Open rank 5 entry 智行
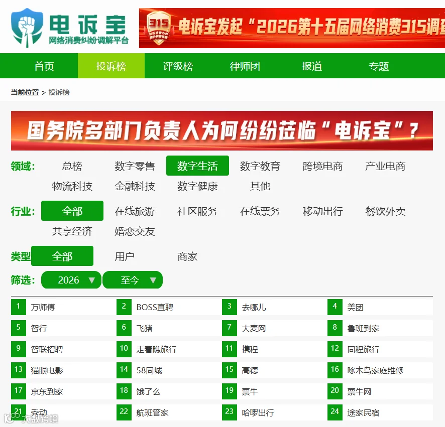The width and height of the screenshot is (445, 427). pyautogui.click(x=39, y=328)
